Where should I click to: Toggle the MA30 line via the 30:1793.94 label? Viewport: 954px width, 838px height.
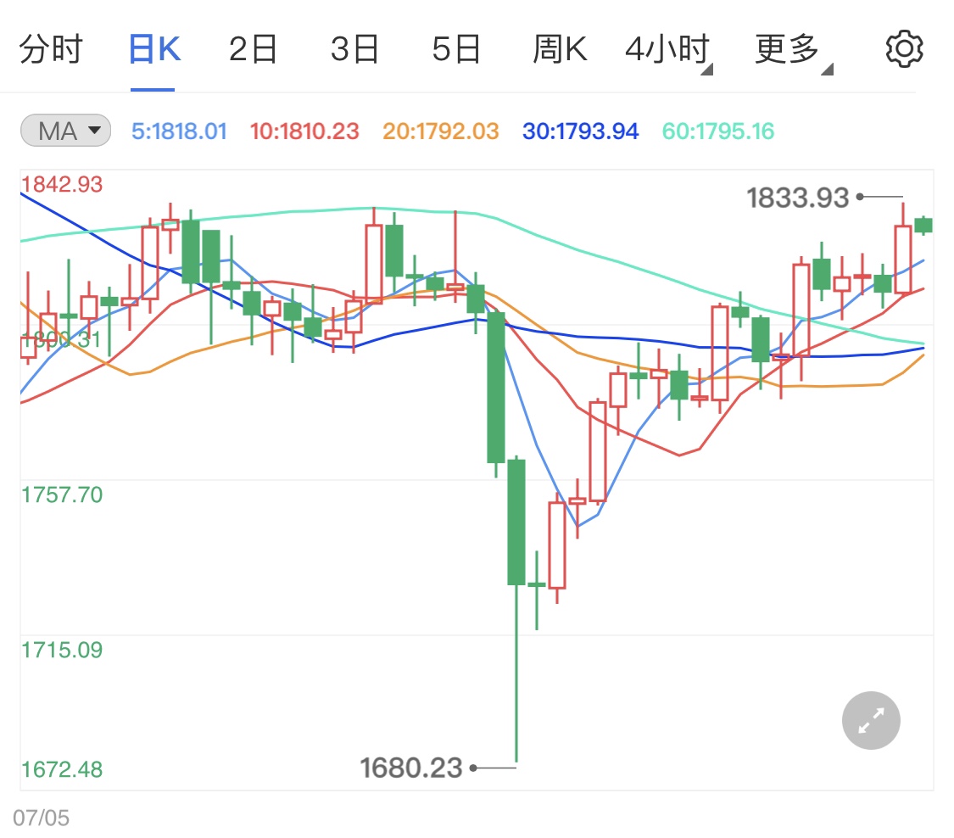click(579, 131)
